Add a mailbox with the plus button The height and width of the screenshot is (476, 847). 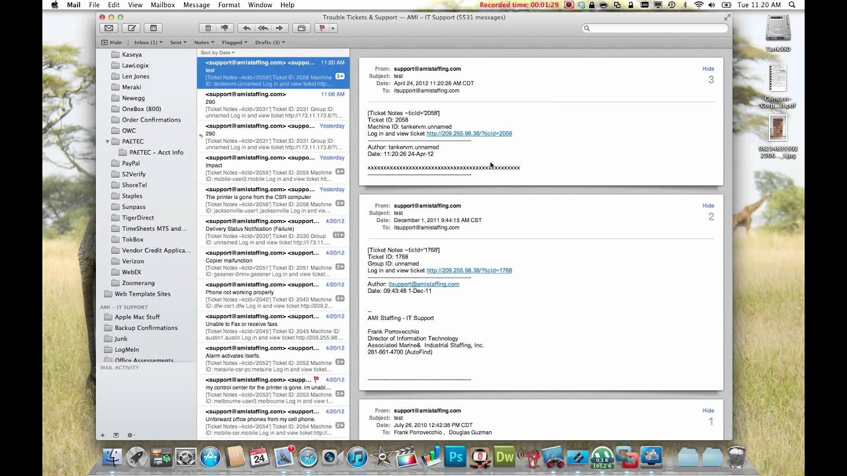tap(103, 435)
